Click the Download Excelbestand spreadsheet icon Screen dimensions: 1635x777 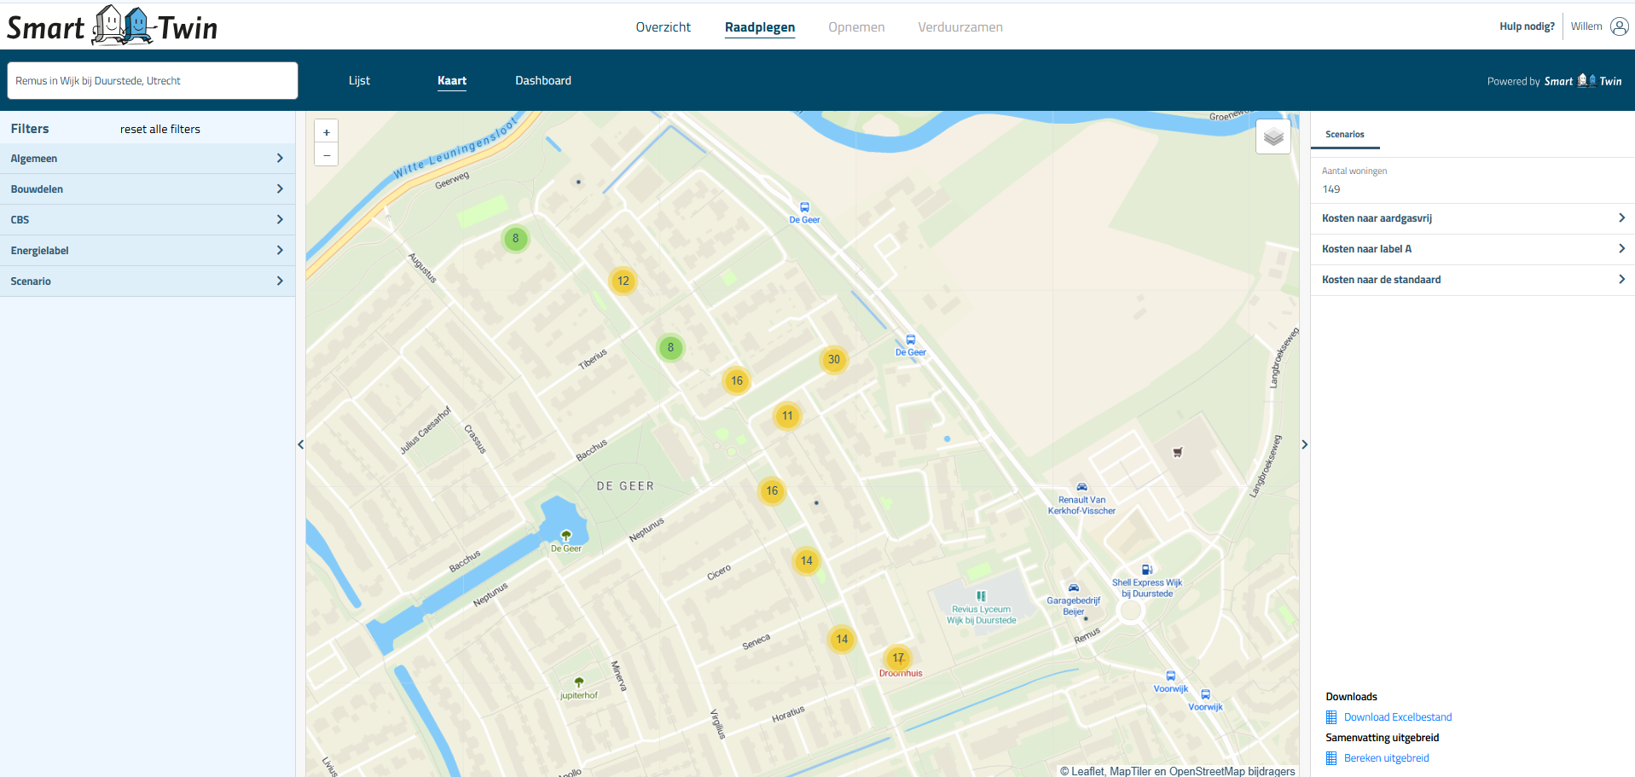(1331, 717)
